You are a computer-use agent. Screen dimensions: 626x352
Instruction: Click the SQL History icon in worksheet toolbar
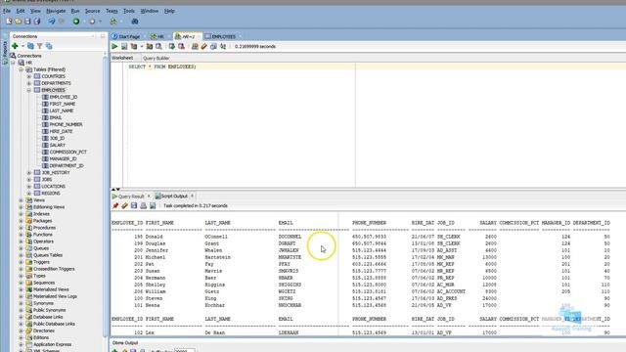click(213, 46)
